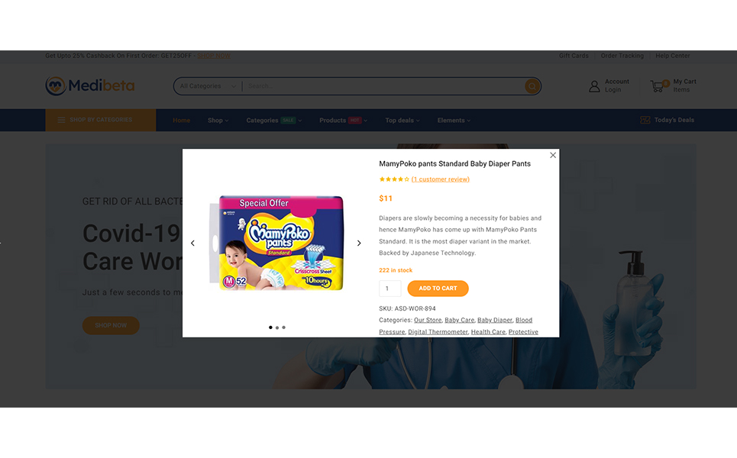Open the Today's Deals ticket icon
Screen dimensions: 737x458
[645, 121]
